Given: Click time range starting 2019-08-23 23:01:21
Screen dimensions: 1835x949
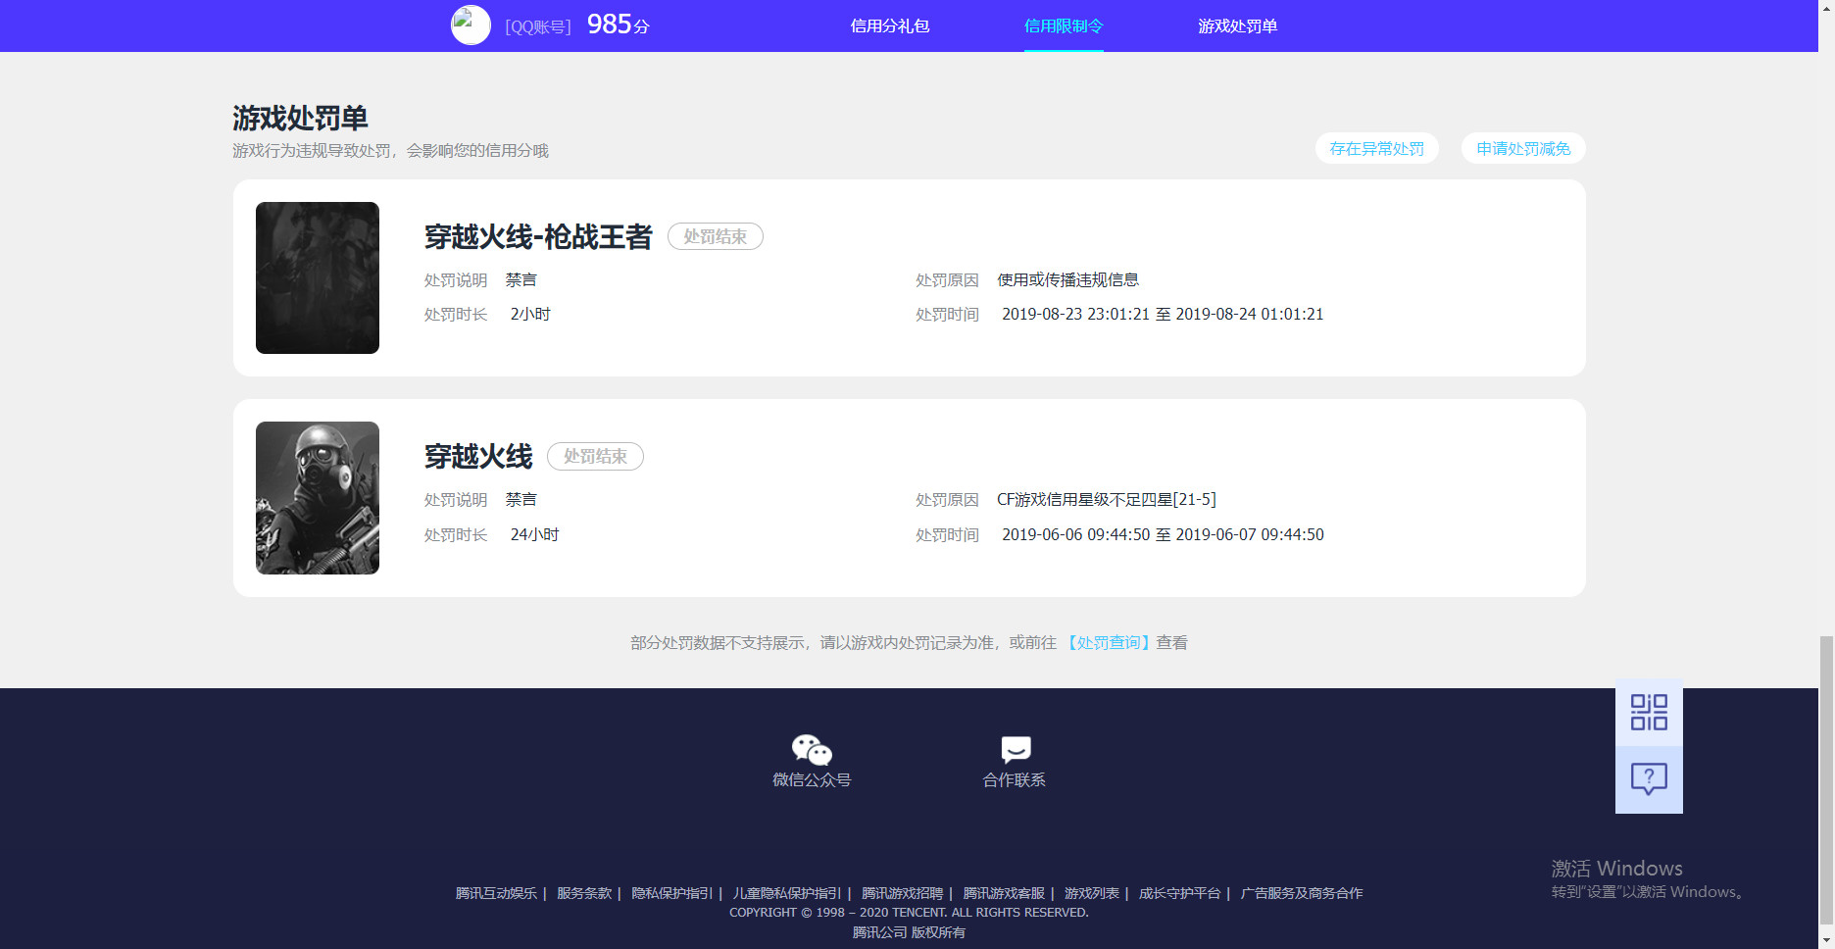Looking at the screenshot, I should (1163, 315).
